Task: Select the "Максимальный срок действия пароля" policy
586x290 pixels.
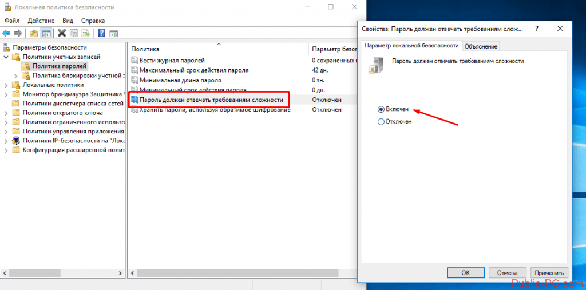Action: tap(193, 70)
